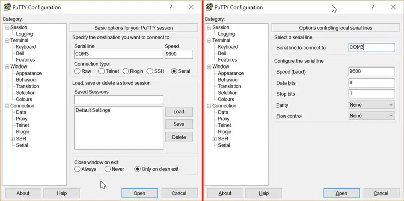The height and width of the screenshot is (201, 404).
Task: Click the Speed (baud) field
Action: 372,72
